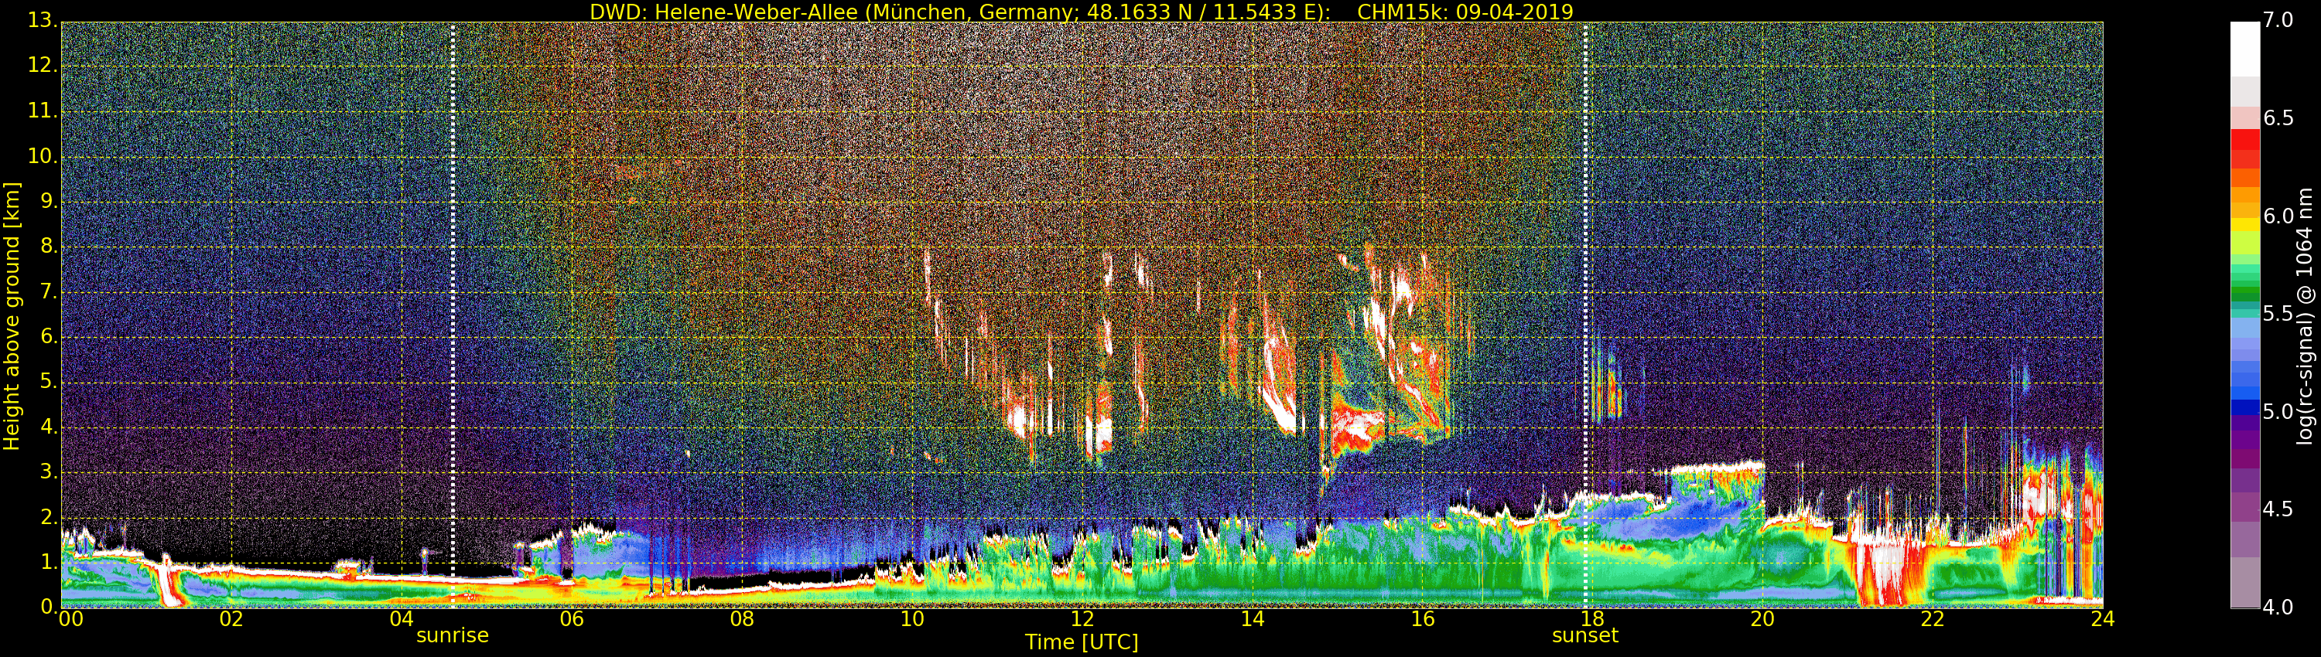Click the 'CHM15k: 09-04-2019' text in the title
The width and height of the screenshot is (2321, 657).
[1465, 12]
